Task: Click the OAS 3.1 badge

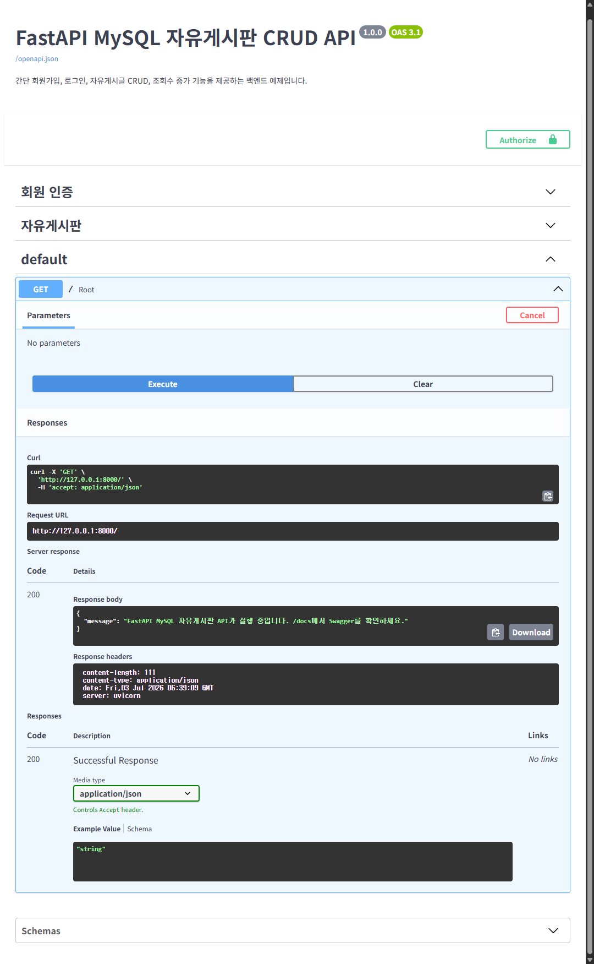Action: 406,32
